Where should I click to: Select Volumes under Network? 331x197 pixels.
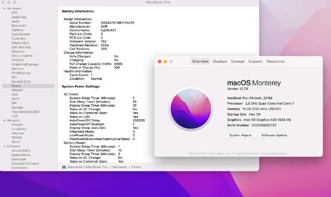click(x=18, y=133)
